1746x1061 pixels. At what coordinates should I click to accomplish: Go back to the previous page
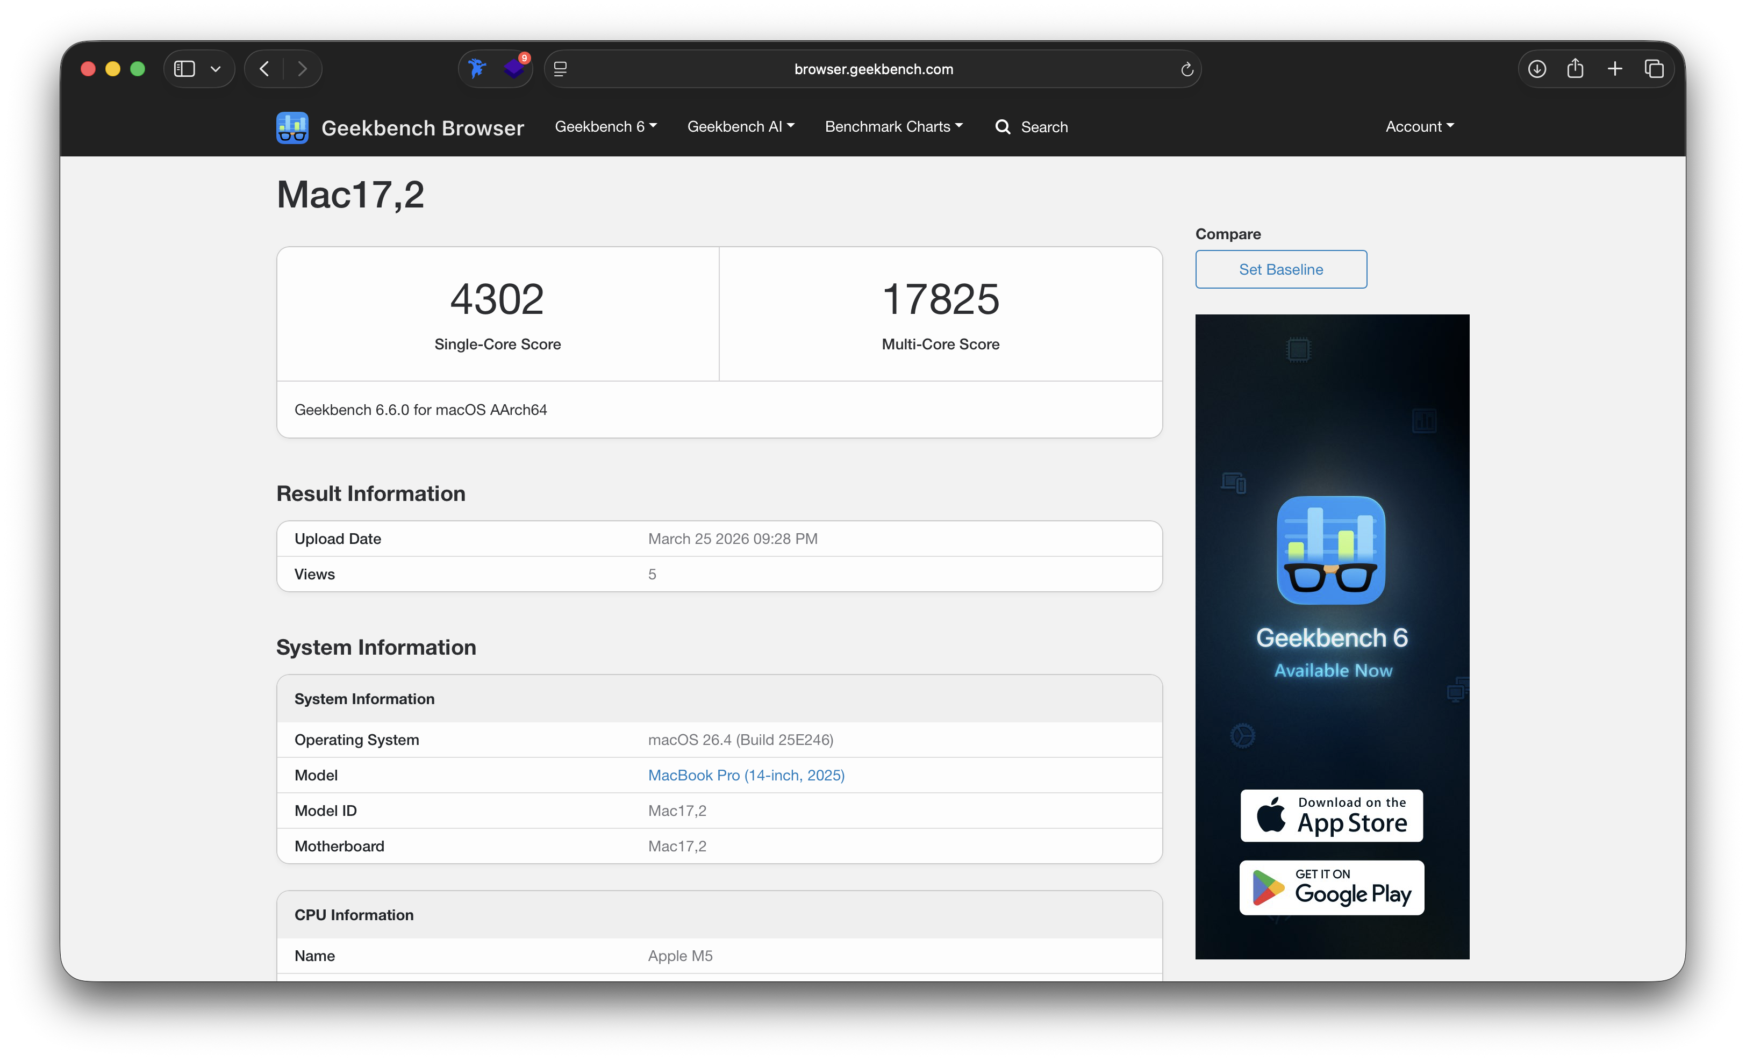click(264, 69)
